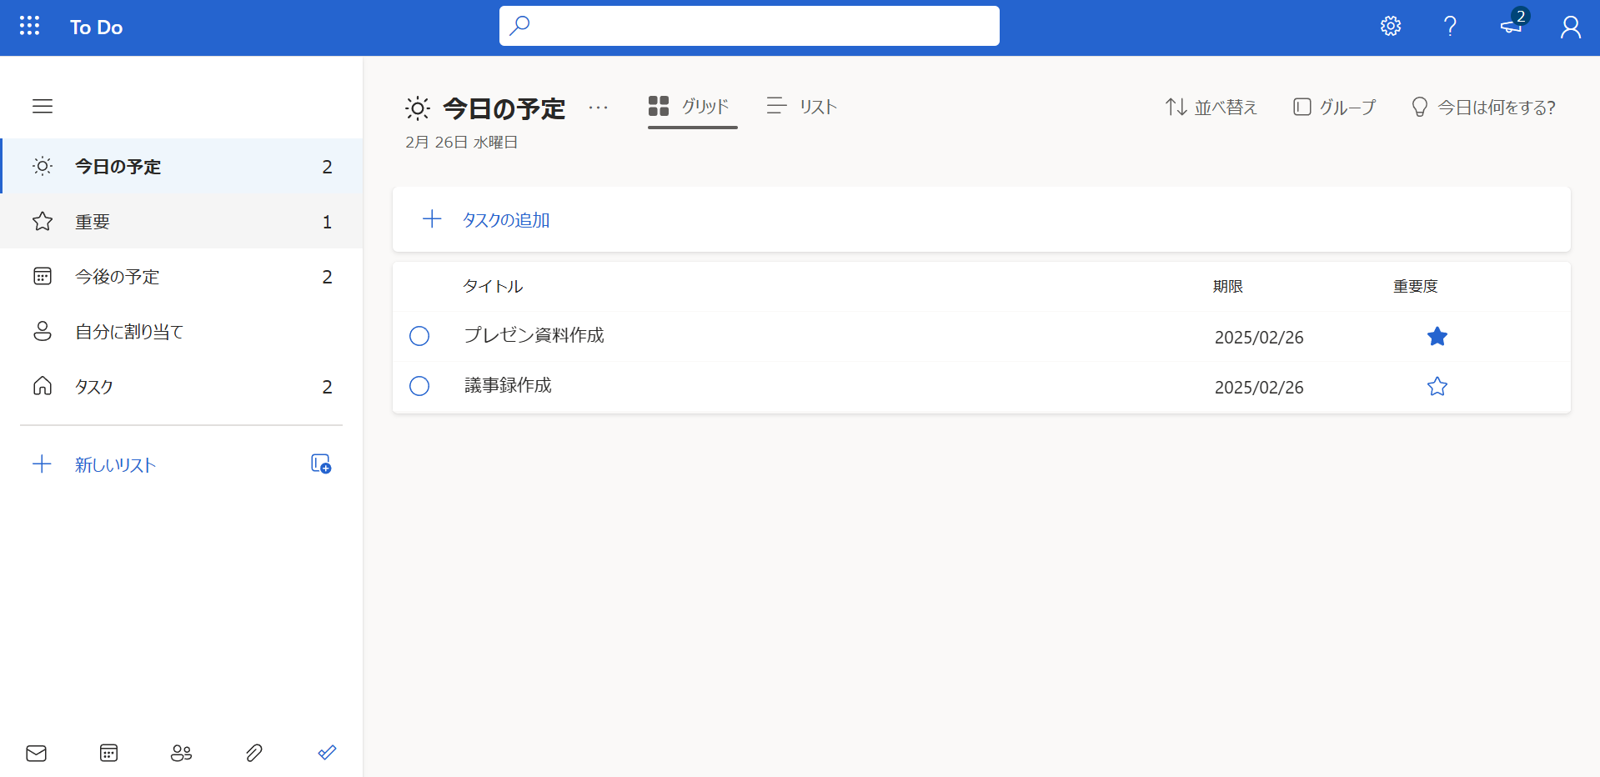Screen dimensions: 1600x777
Task: Click the search bar
Action: pyautogui.click(x=749, y=26)
